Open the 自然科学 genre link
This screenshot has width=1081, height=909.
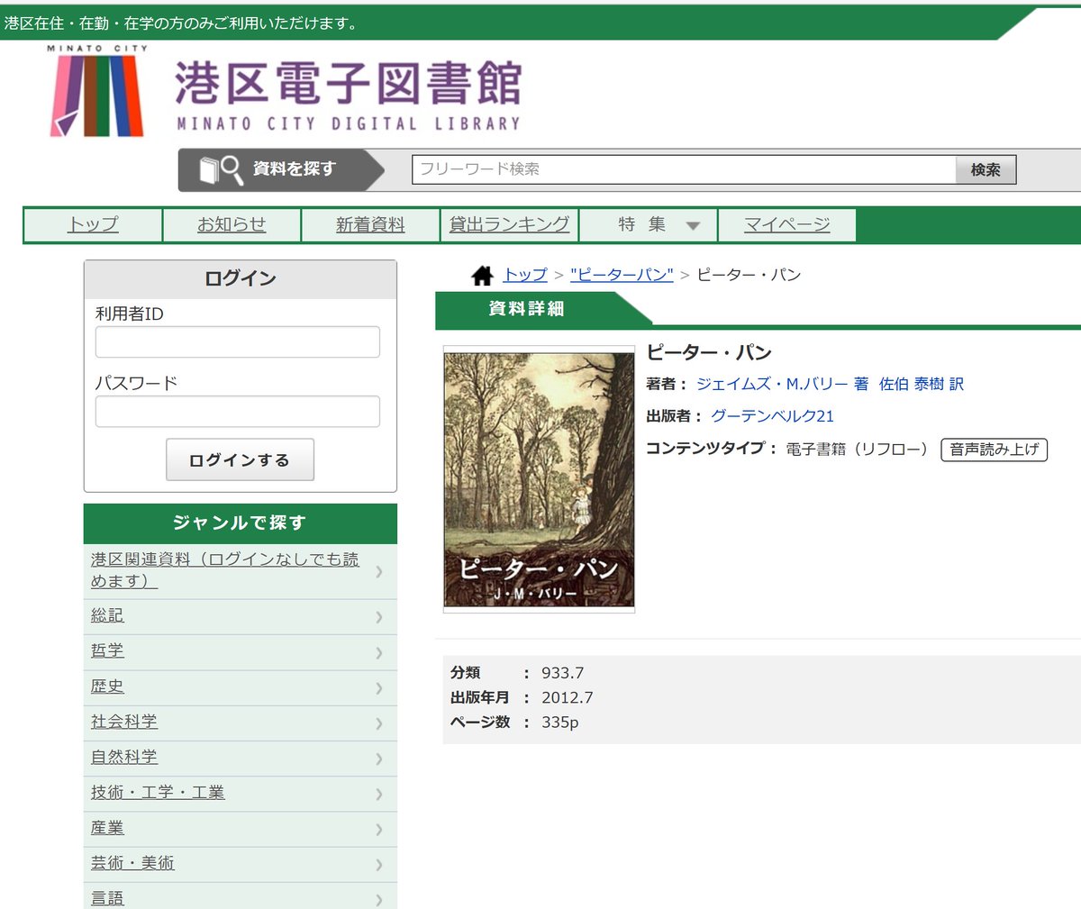(x=124, y=757)
